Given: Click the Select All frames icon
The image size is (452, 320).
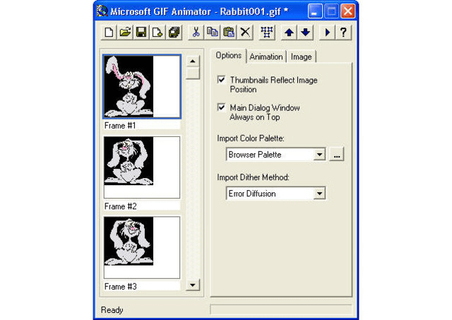Looking at the screenshot, I should point(267,32).
